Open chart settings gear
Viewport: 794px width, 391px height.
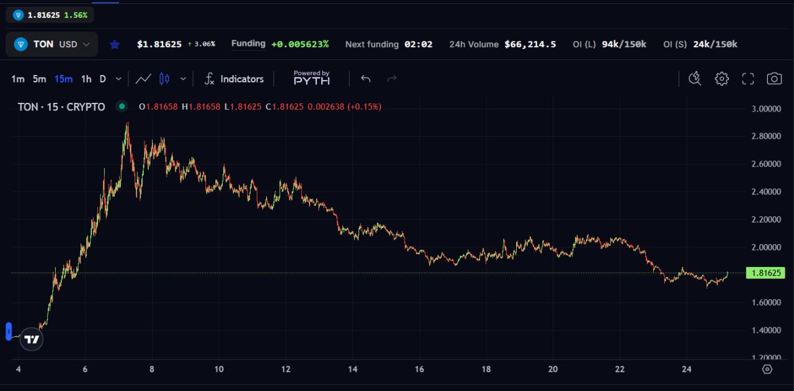[721, 79]
